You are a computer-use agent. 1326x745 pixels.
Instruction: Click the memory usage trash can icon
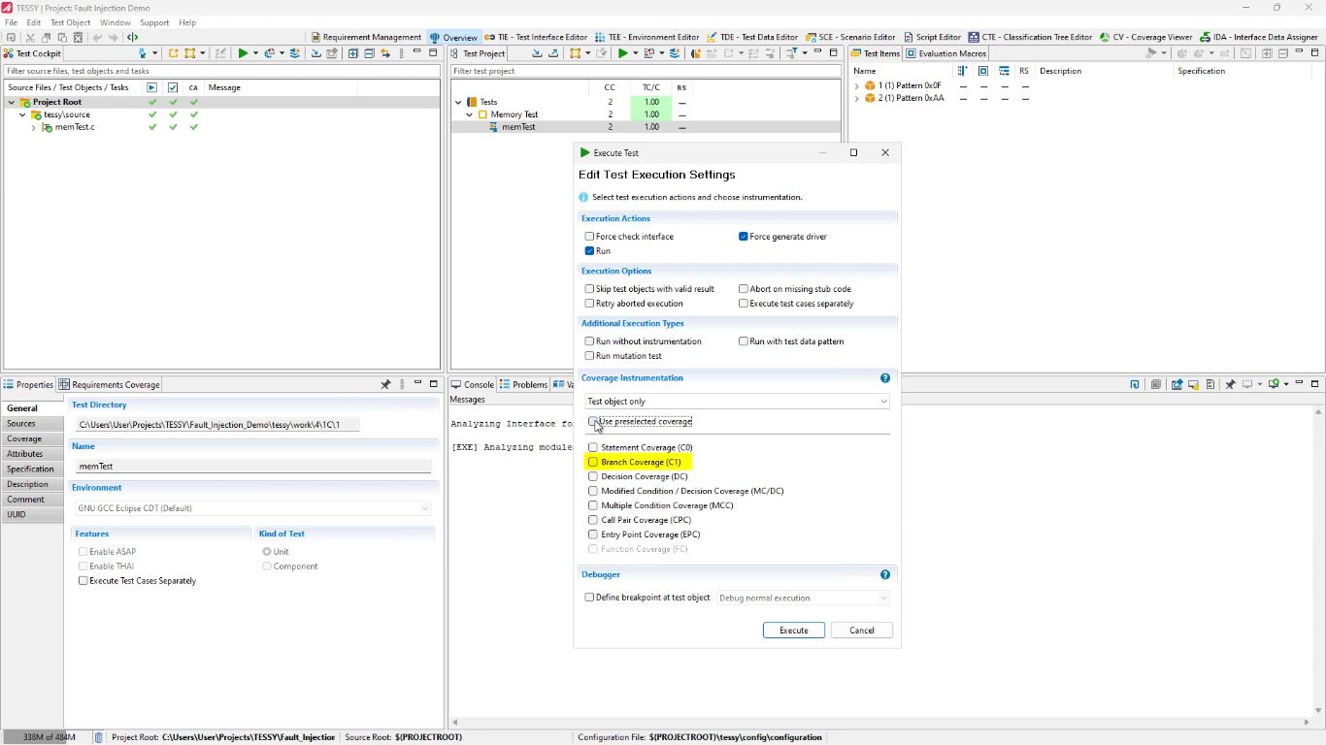(x=99, y=737)
